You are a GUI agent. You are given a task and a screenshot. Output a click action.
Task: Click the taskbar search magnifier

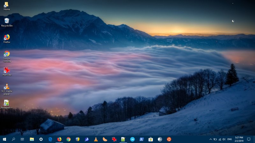13,139
